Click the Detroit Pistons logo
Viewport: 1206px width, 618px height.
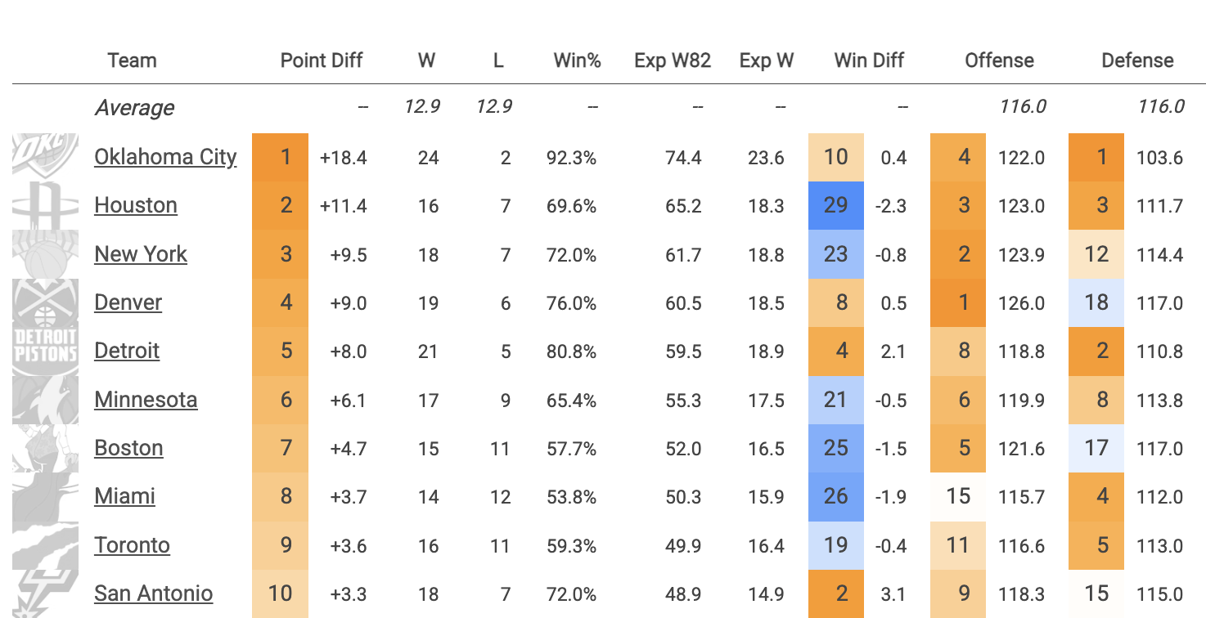(x=45, y=351)
